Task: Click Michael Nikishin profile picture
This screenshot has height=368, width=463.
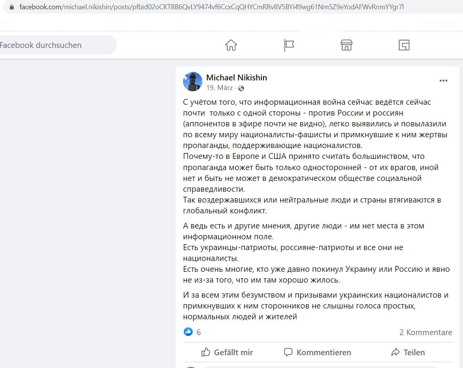Action: coord(193,81)
